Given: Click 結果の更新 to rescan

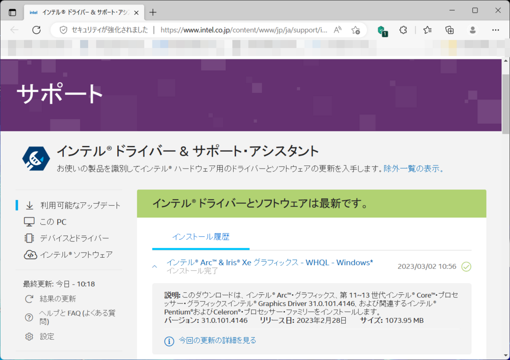Looking at the screenshot, I should tap(58, 299).
